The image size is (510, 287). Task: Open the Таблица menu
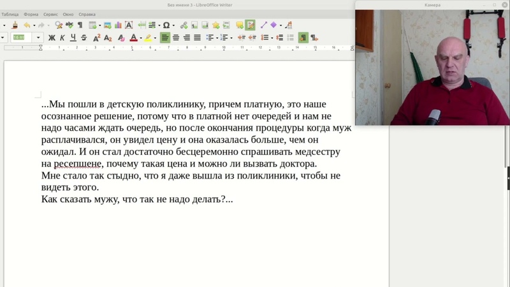click(10, 14)
